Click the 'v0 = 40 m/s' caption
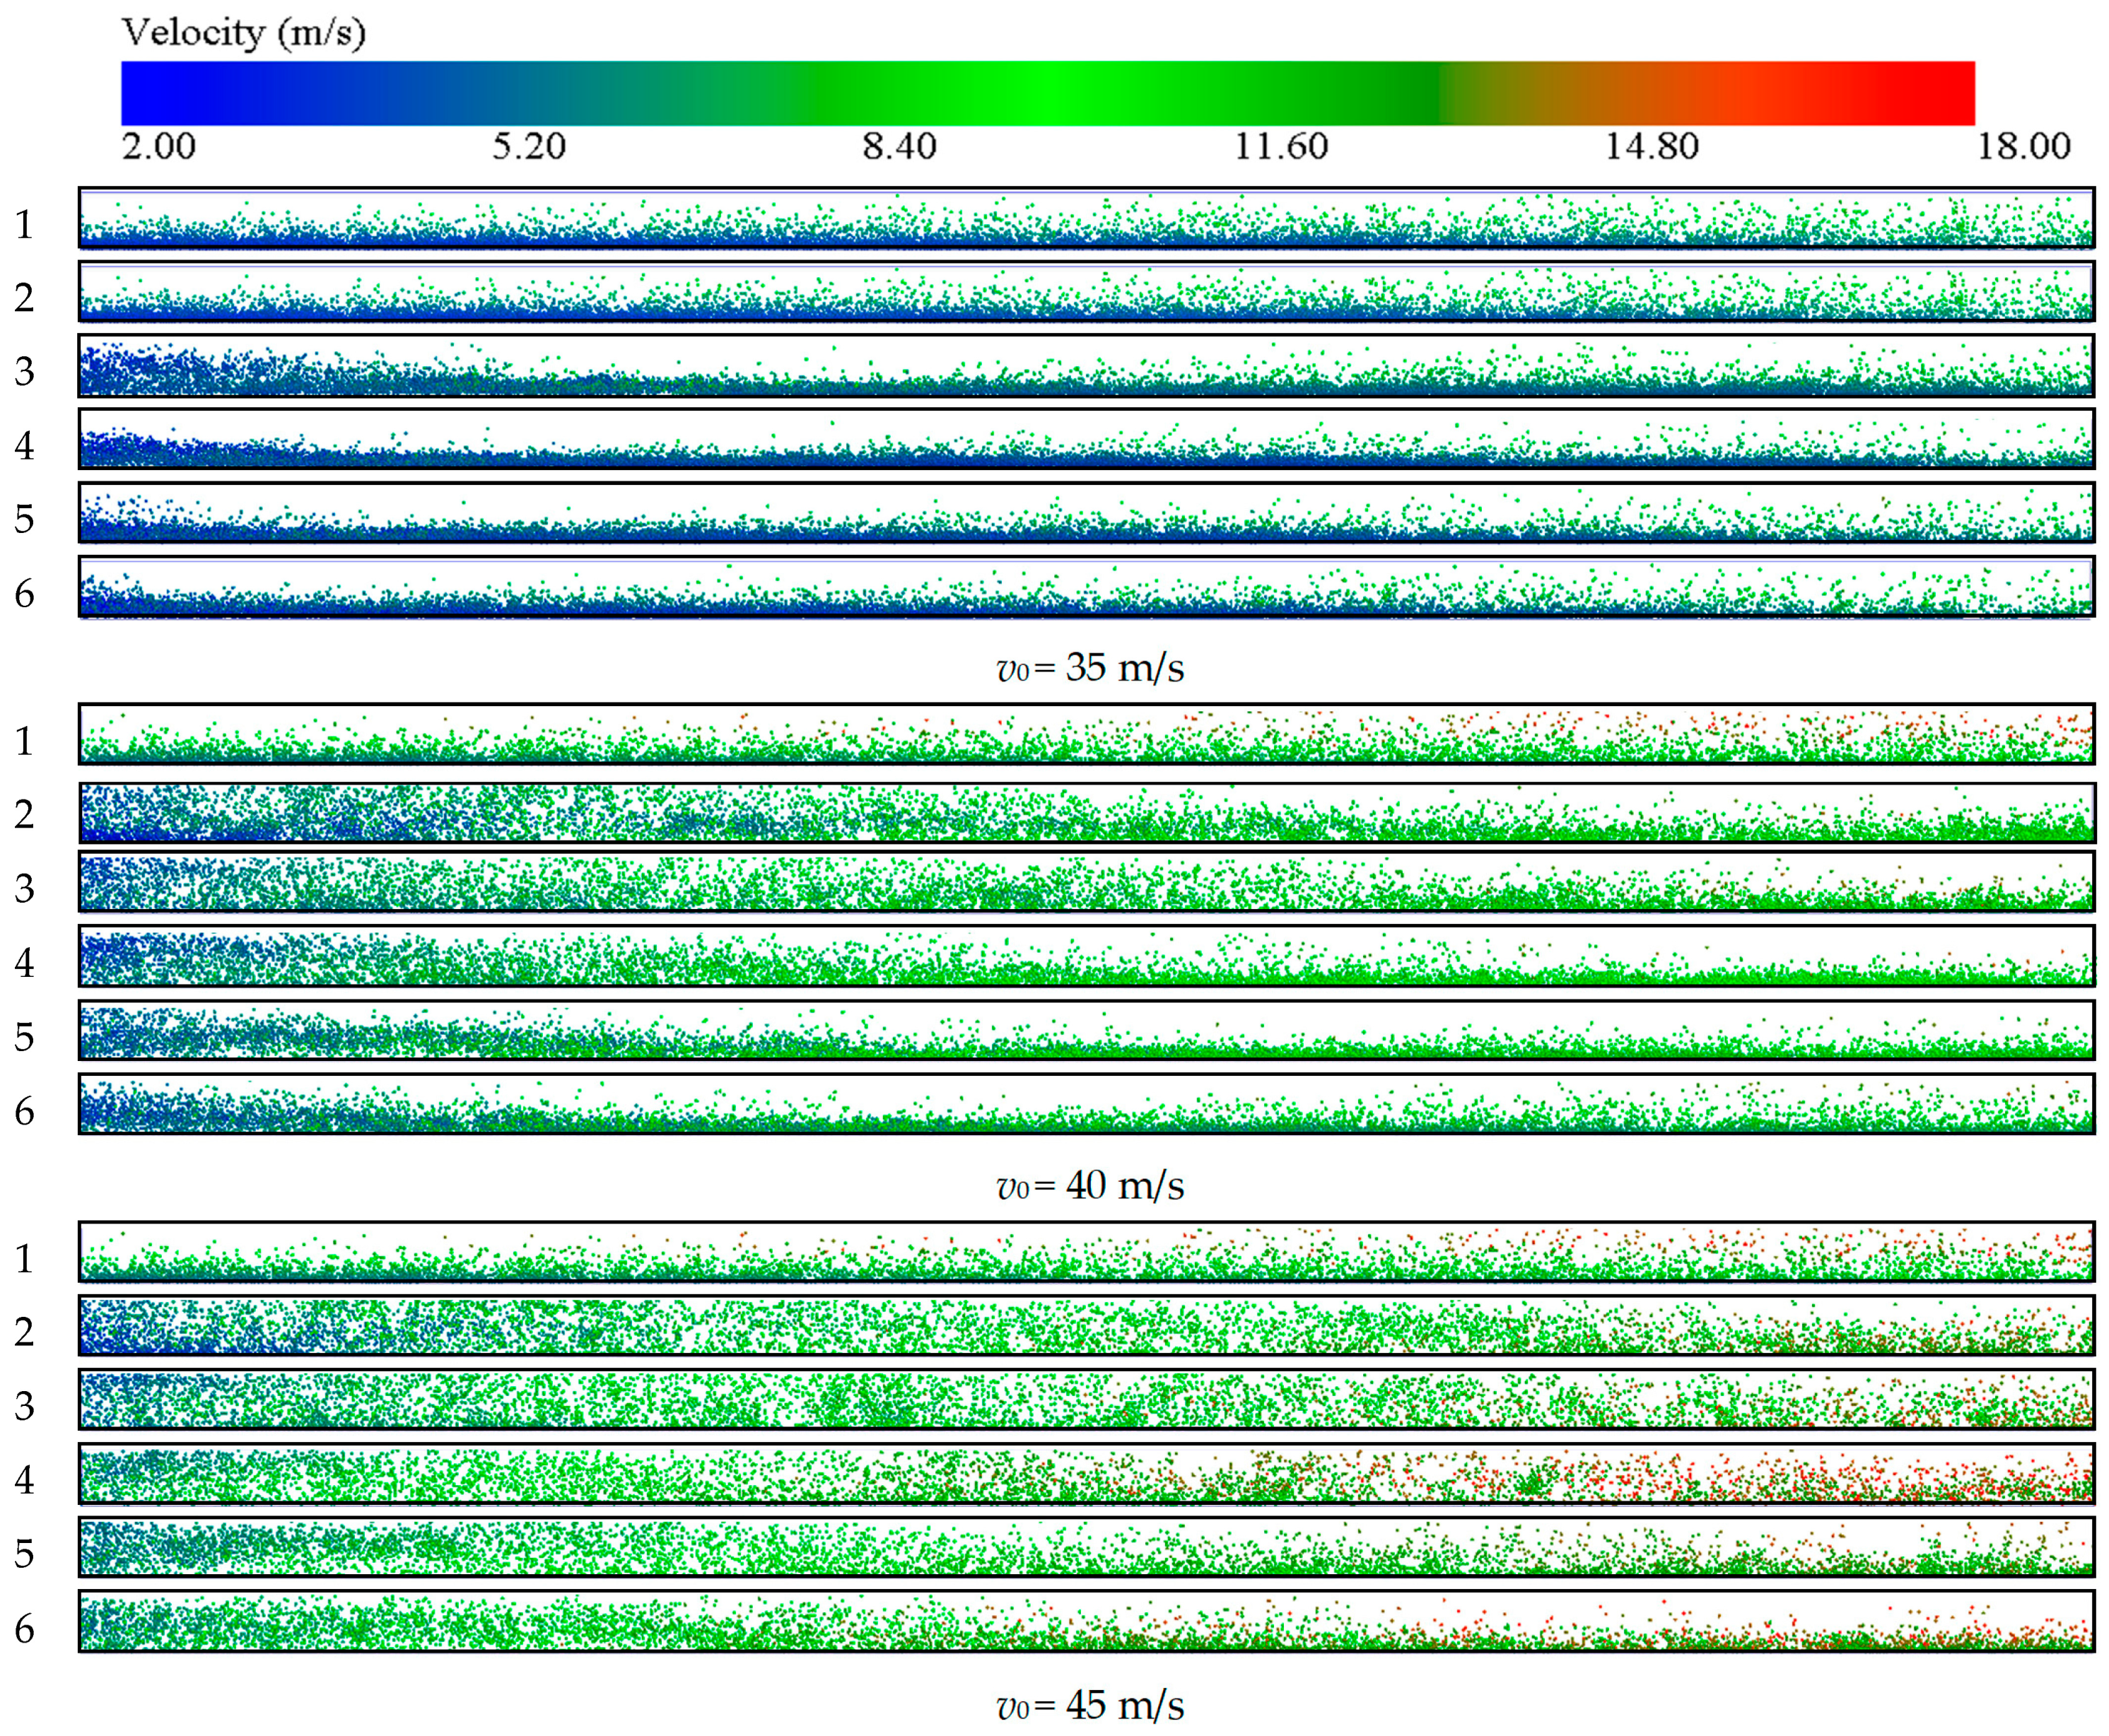This screenshot has width=2109, height=1736. point(1090,1186)
